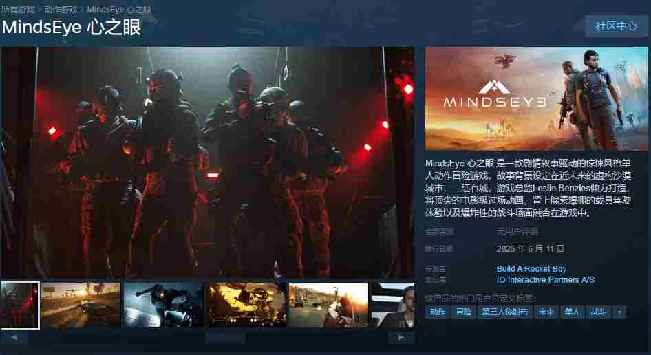Select the 第三人称射击 tag
Viewport: 651px width, 355px height.
pyautogui.click(x=504, y=312)
